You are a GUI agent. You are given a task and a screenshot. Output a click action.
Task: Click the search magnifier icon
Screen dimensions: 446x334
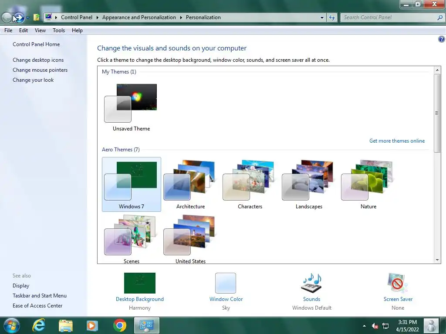440,17
